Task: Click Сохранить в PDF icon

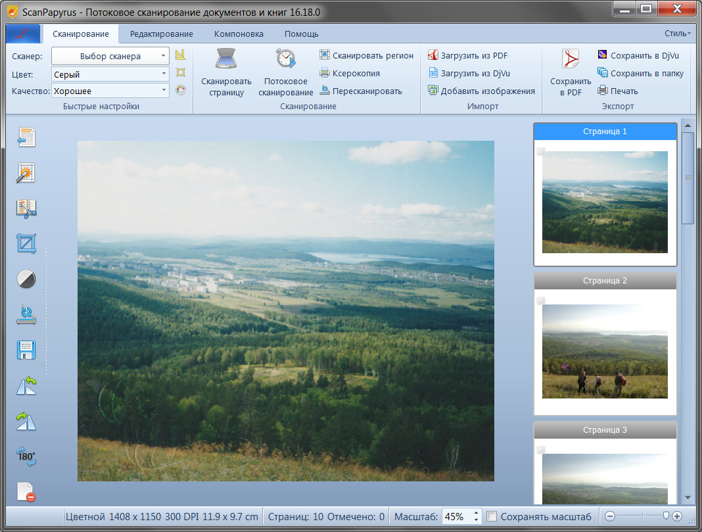Action: tap(571, 59)
